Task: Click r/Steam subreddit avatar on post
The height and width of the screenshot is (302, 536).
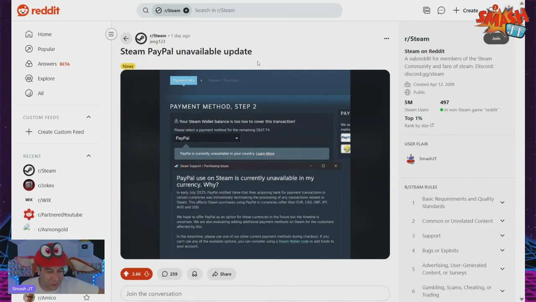Action: [141, 38]
